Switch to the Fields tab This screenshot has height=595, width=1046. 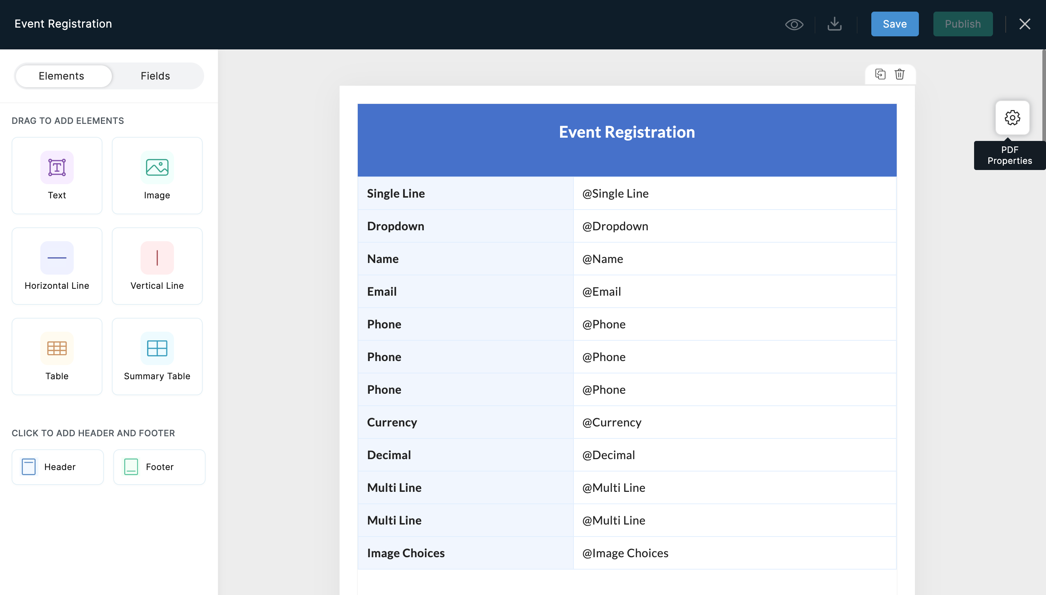(x=155, y=76)
